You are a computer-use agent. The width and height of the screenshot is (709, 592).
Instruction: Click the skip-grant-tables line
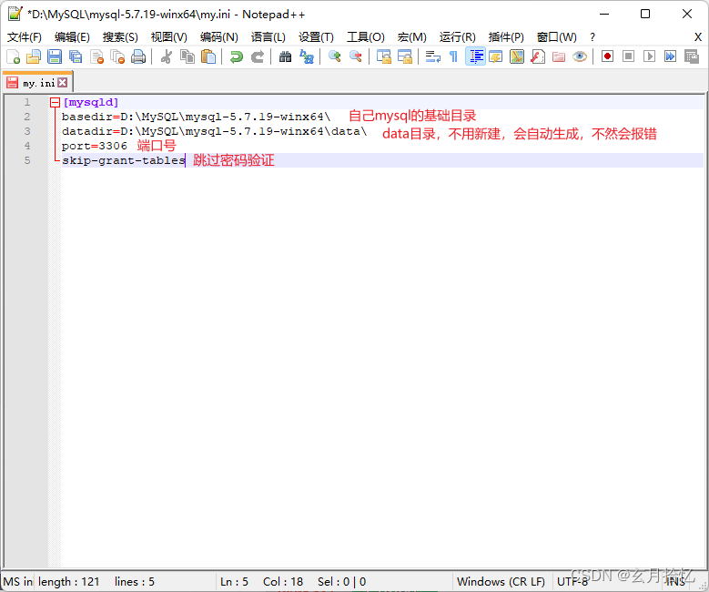124,160
